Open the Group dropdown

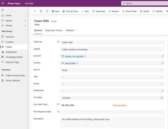[112, 84]
